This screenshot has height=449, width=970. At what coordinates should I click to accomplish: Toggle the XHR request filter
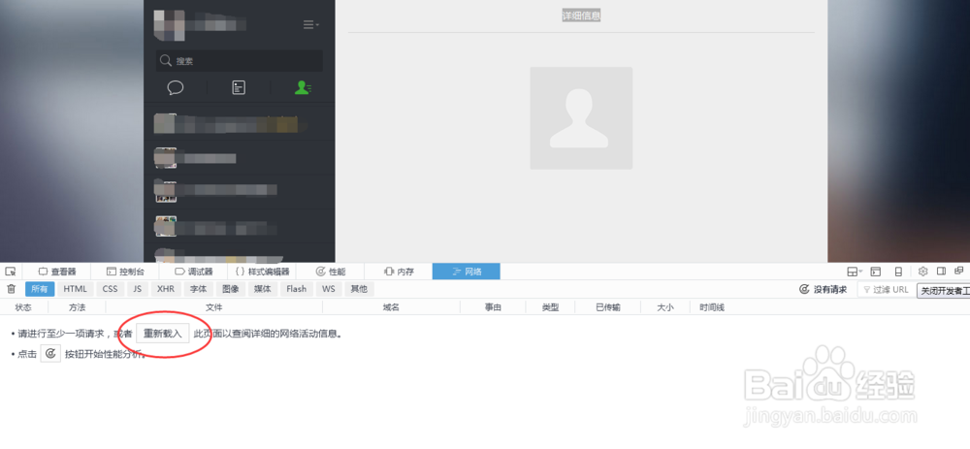[166, 289]
